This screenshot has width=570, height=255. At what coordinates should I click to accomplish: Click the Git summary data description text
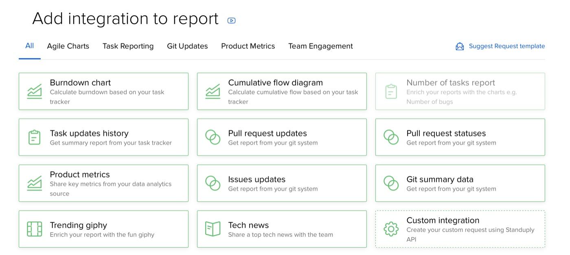click(x=451, y=189)
